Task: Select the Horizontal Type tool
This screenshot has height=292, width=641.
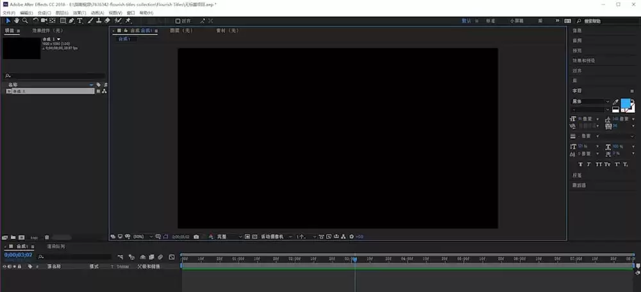Action: pos(79,21)
